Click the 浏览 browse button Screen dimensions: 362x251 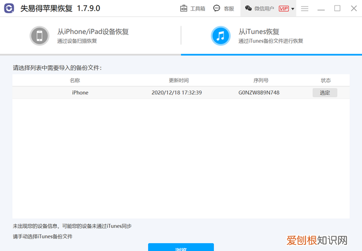[181, 247]
